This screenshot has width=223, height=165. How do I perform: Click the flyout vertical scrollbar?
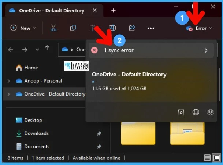219,85
